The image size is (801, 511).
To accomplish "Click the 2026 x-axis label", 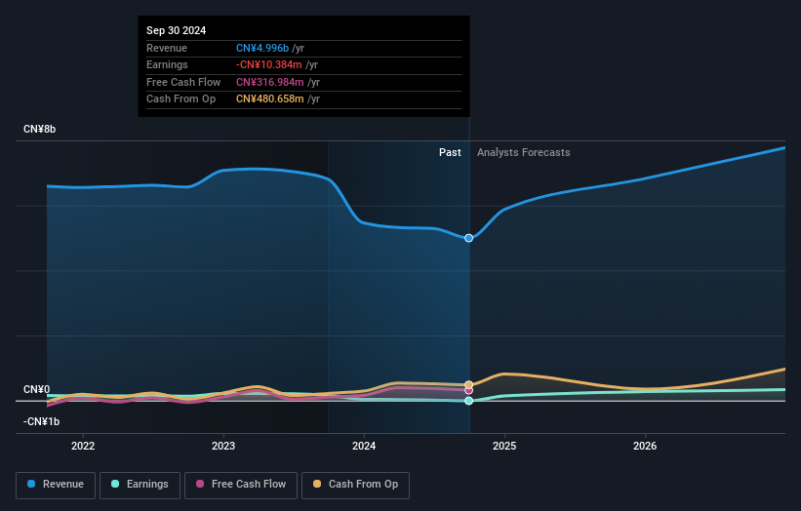I will [x=645, y=446].
